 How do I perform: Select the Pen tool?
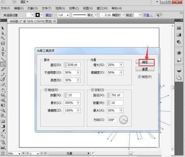[3, 49]
